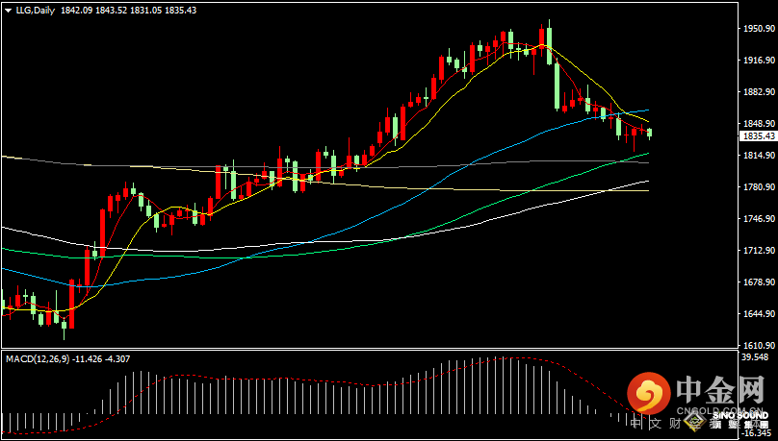Click the 1746.90 price axis label

coord(759,219)
